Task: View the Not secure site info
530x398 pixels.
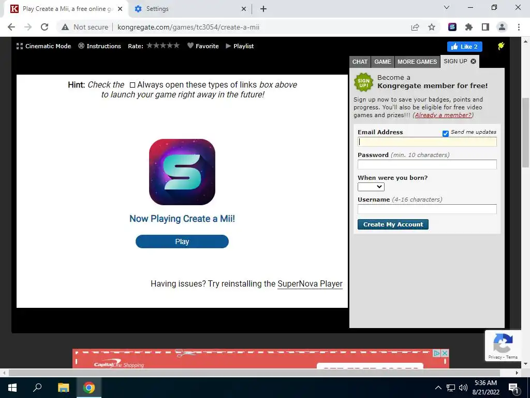Action: point(85,27)
